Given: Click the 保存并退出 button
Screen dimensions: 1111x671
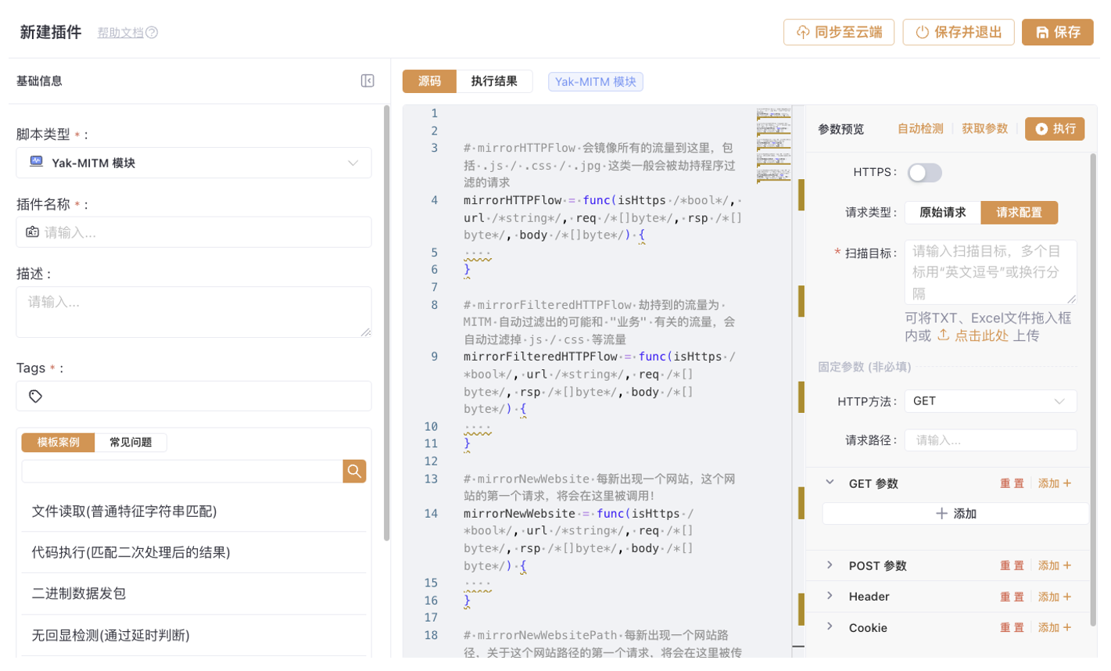Looking at the screenshot, I should pyautogui.click(x=959, y=32).
